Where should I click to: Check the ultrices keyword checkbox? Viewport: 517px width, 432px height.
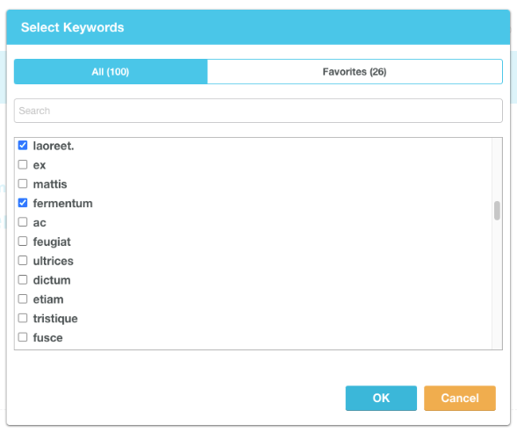coord(23,260)
